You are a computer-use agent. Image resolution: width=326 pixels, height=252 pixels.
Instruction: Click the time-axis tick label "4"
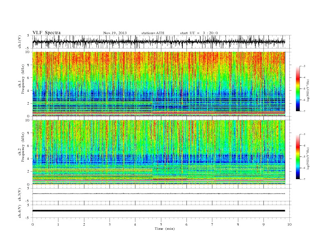pos(135,224)
